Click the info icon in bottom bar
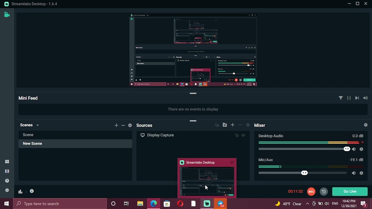Image resolution: width=372 pixels, height=209 pixels. tap(32, 191)
